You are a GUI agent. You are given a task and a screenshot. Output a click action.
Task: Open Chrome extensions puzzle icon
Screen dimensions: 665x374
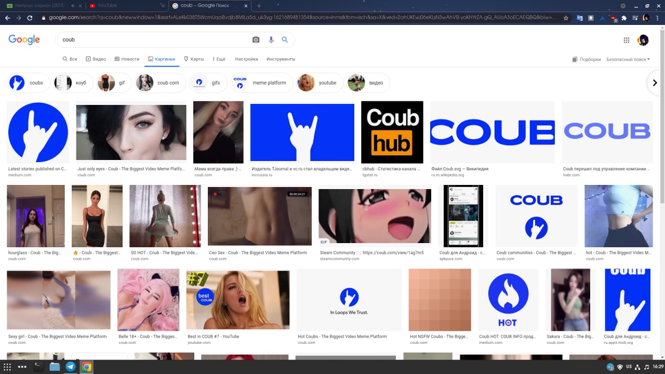pyautogui.click(x=624, y=18)
